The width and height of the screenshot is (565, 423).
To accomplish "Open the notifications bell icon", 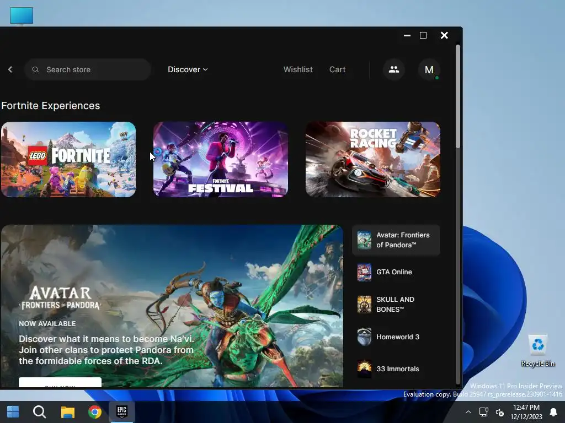I will tap(553, 412).
